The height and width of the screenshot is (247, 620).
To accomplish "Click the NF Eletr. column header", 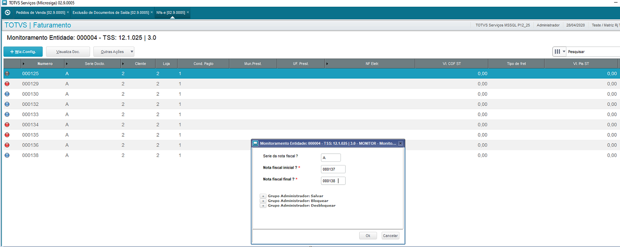I will coord(372,64).
